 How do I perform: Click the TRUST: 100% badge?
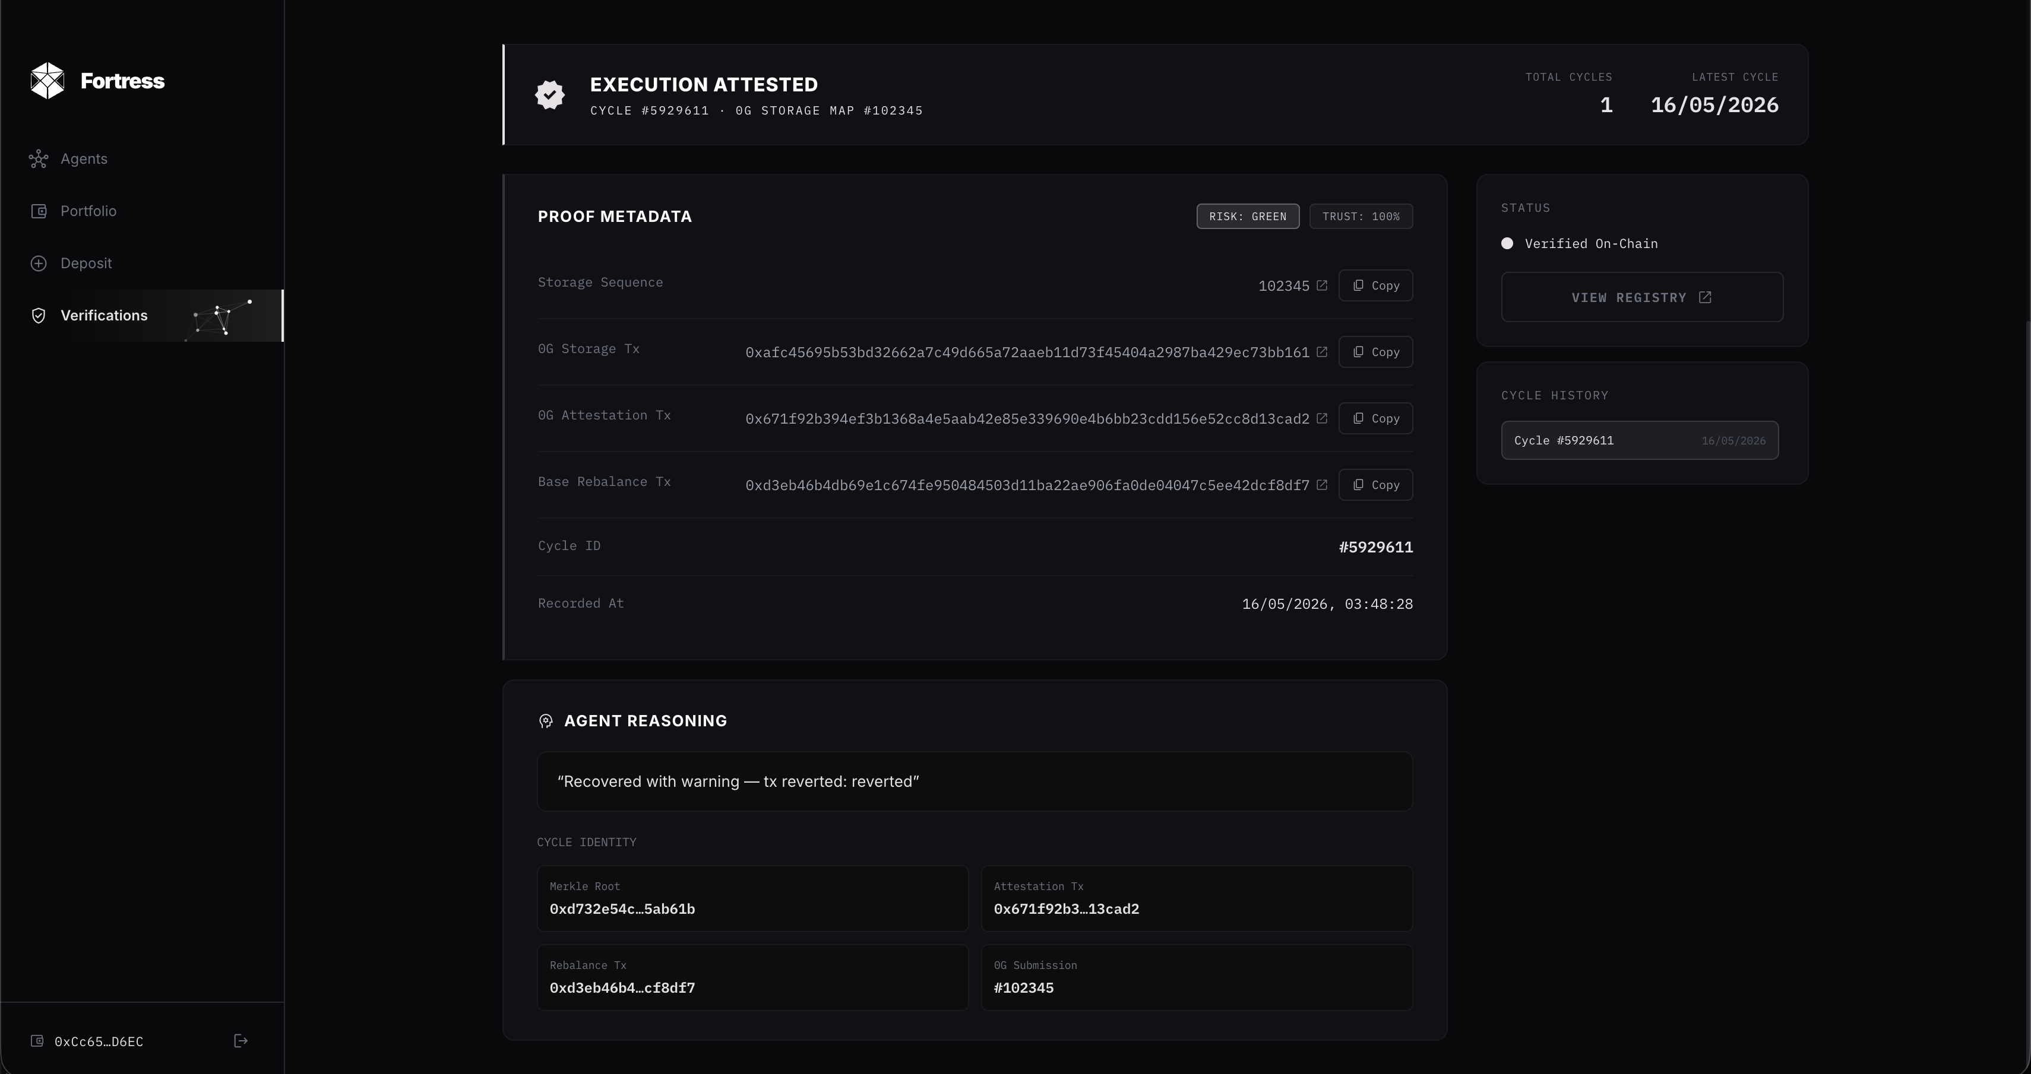pos(1361,217)
